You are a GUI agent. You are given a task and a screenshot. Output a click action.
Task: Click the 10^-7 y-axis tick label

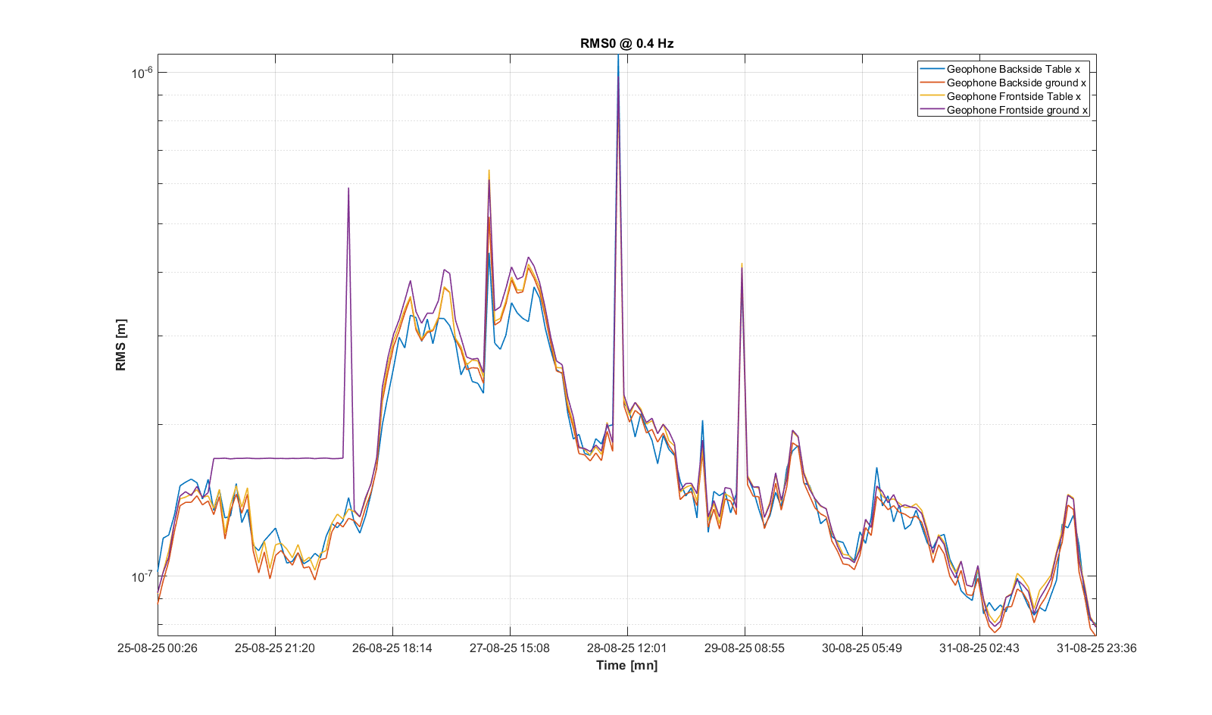[142, 577]
